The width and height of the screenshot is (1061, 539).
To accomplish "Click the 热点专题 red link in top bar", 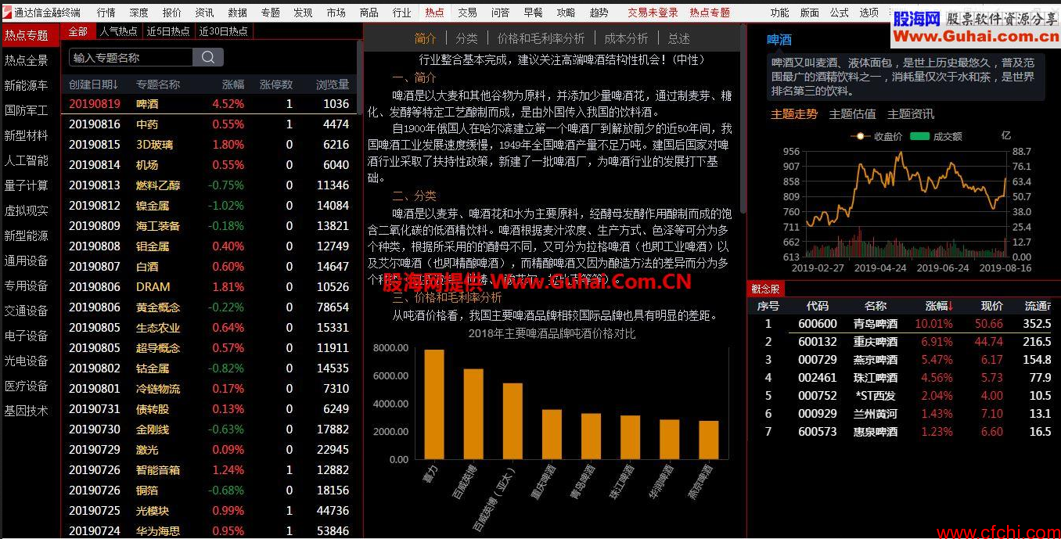I will click(x=710, y=13).
